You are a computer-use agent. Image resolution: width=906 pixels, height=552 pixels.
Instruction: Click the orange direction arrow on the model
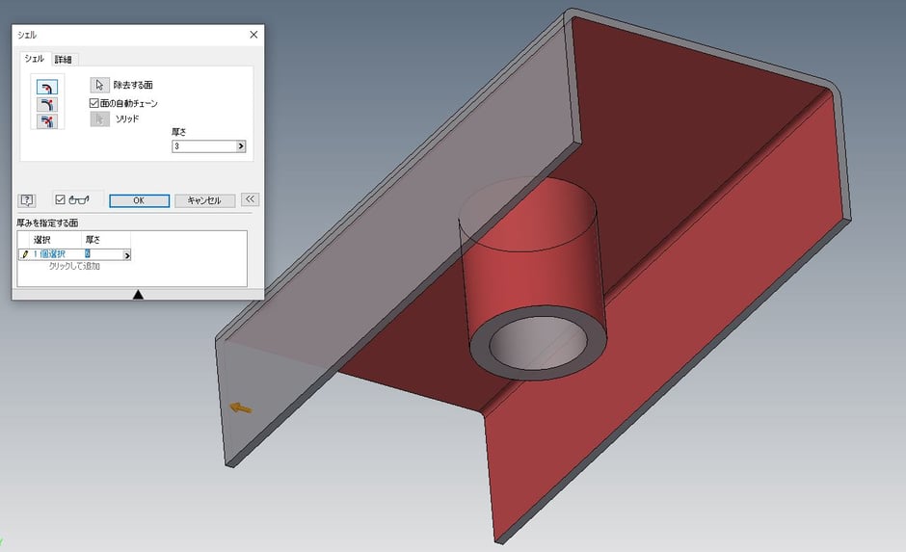click(241, 408)
